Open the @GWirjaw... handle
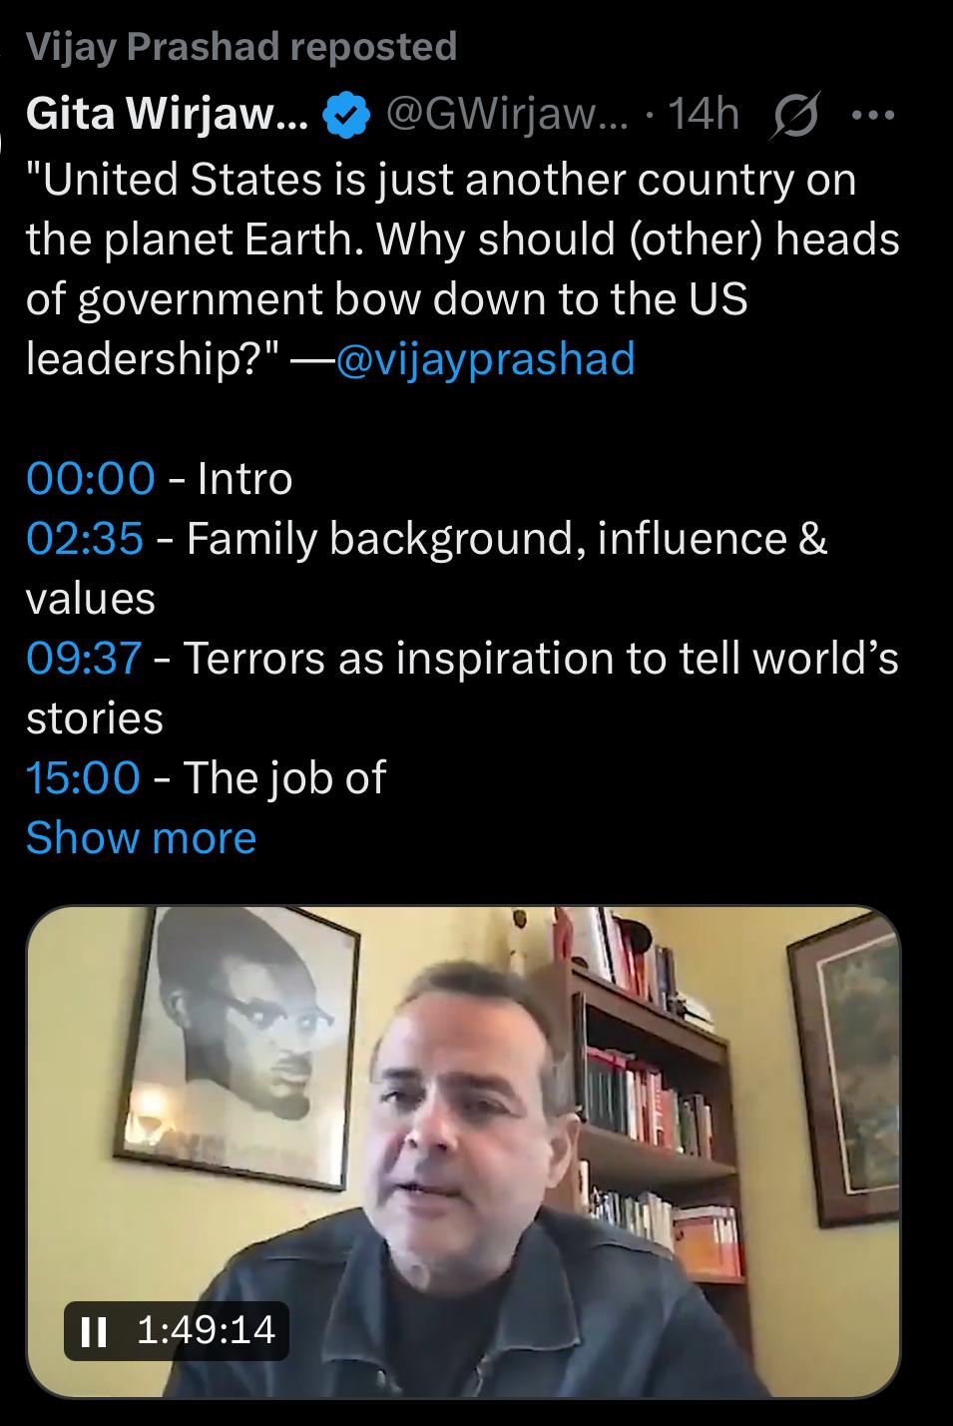953x1426 pixels. pyautogui.click(x=507, y=116)
